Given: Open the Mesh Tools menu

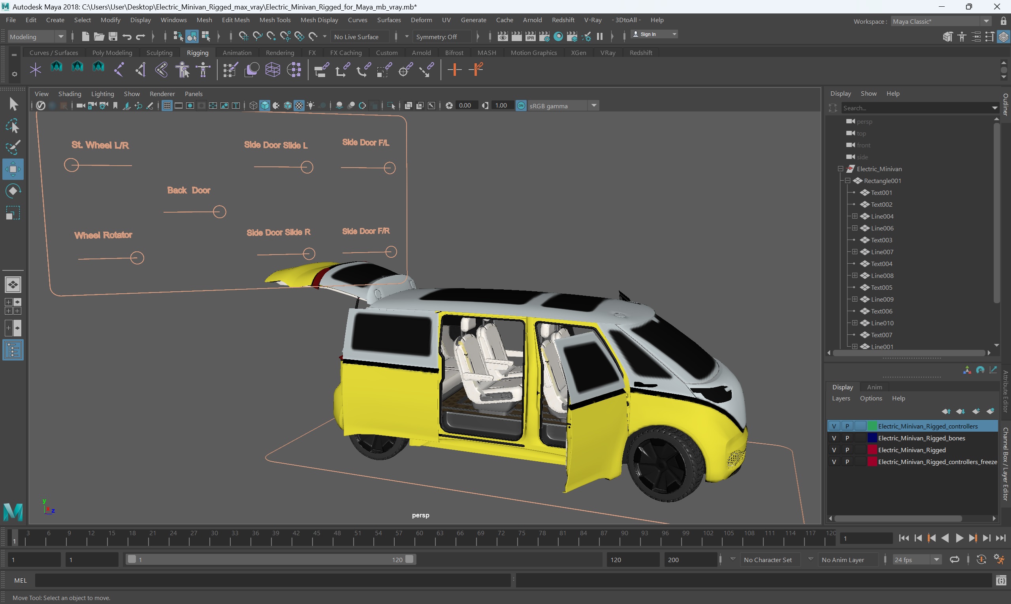Looking at the screenshot, I should [275, 20].
